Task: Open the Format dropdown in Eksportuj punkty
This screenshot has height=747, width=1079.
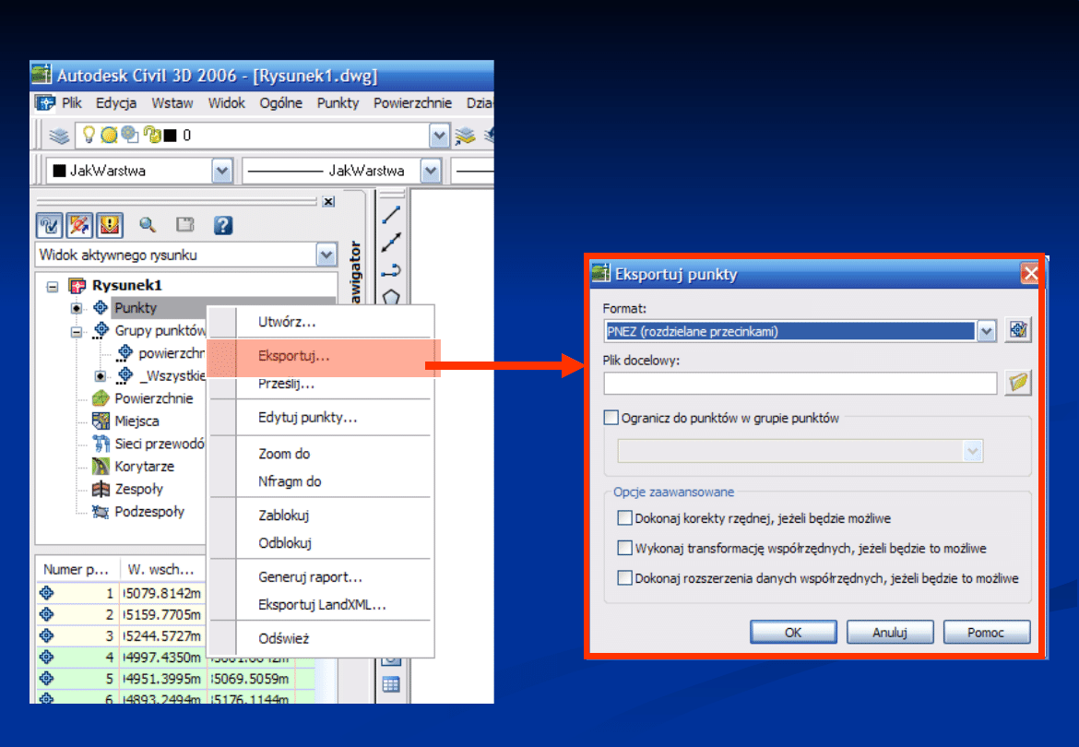Action: tap(986, 332)
